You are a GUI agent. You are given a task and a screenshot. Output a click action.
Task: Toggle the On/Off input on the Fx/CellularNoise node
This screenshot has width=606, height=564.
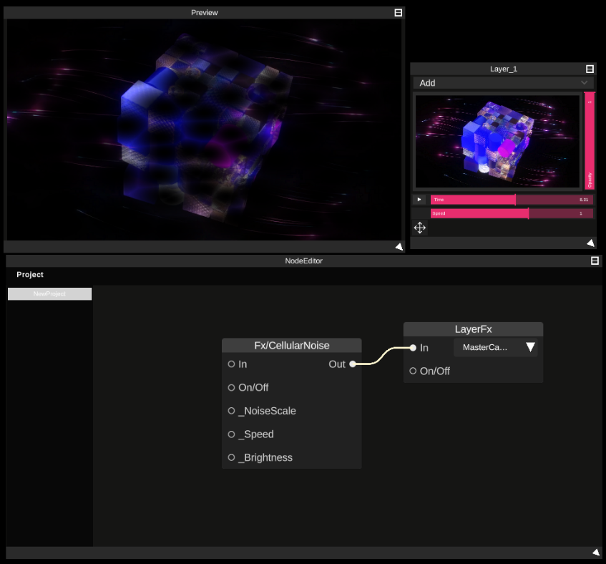pyautogui.click(x=230, y=387)
